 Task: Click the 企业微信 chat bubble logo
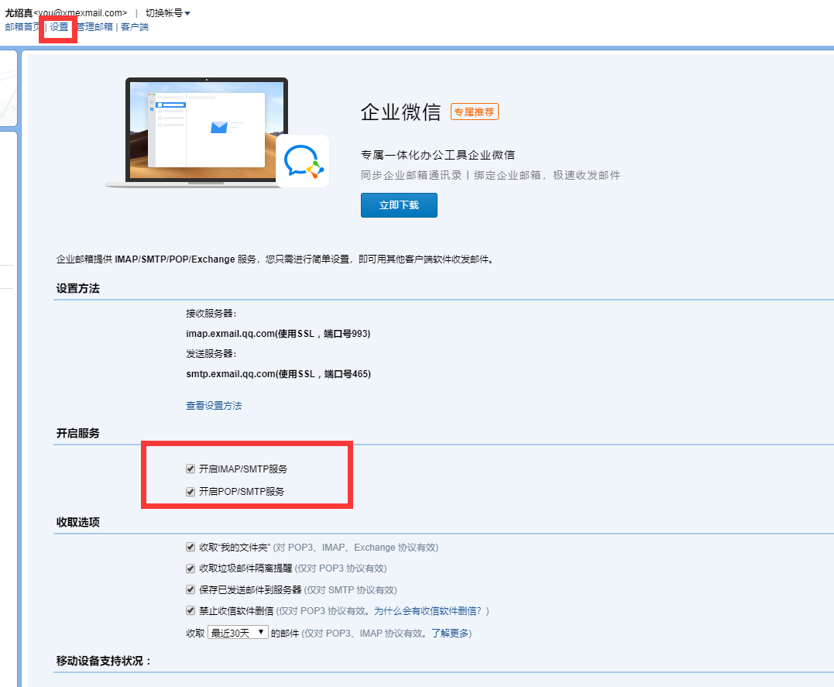click(x=303, y=160)
